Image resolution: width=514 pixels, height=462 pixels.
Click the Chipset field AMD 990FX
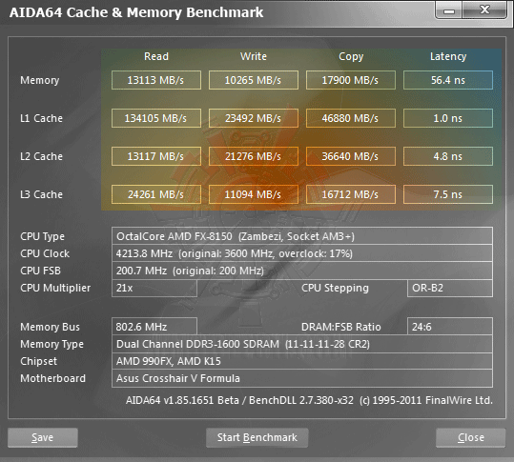point(302,361)
